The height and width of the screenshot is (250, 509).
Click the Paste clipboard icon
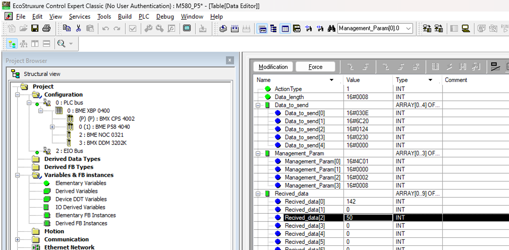point(90,28)
